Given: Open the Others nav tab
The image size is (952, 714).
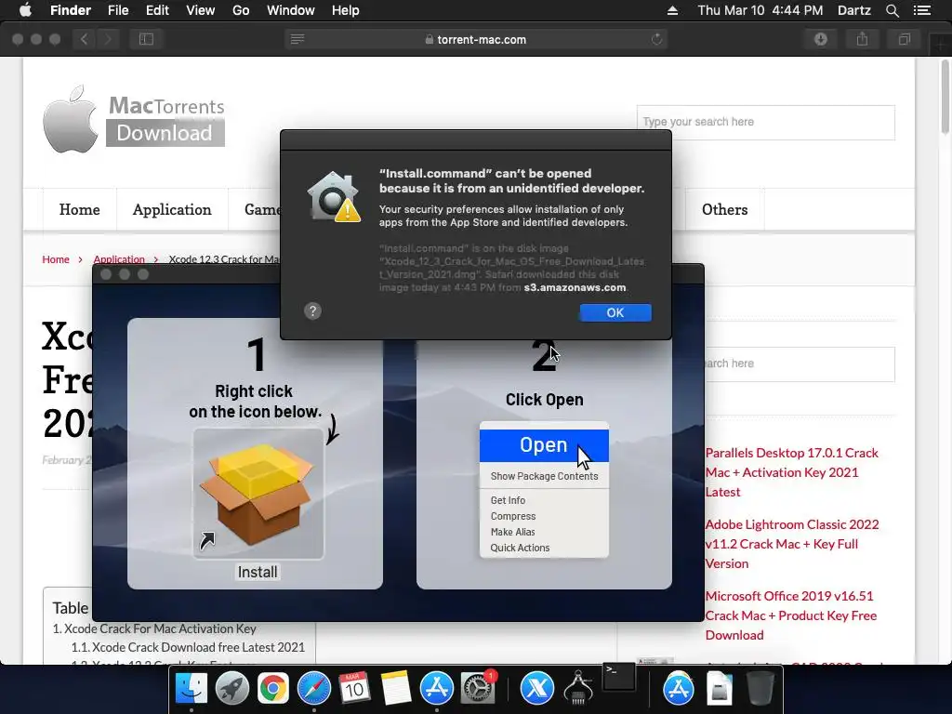Looking at the screenshot, I should pyautogui.click(x=724, y=209).
